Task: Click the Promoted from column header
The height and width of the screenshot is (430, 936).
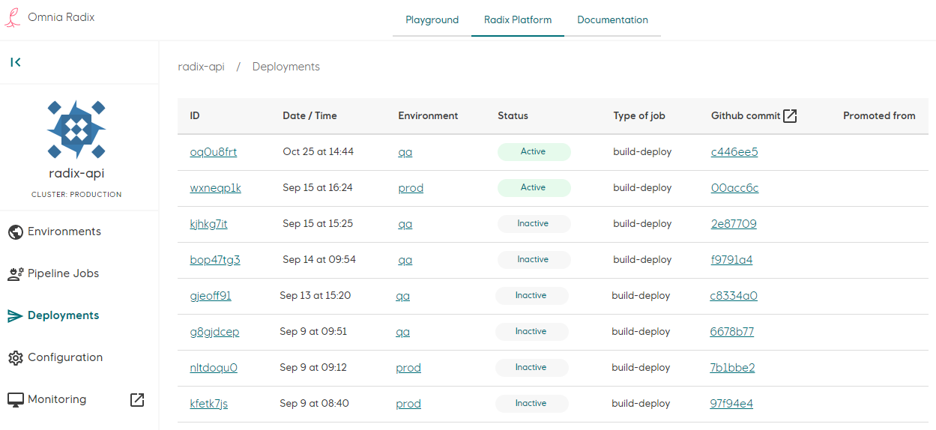Action: click(879, 116)
